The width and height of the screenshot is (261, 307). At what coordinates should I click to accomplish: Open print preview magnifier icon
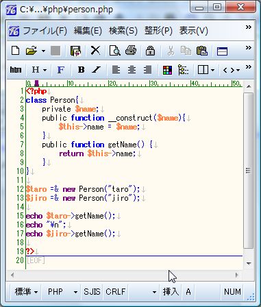[114, 51]
